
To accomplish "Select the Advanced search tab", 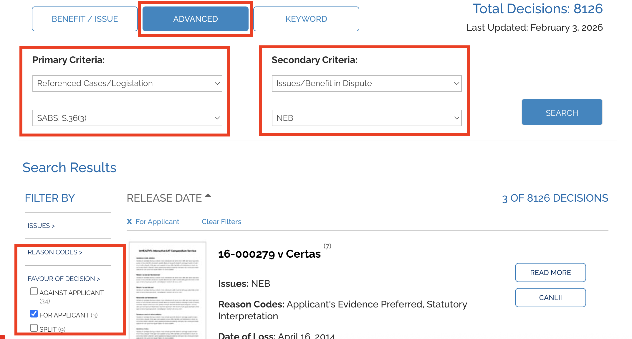I will [x=195, y=19].
